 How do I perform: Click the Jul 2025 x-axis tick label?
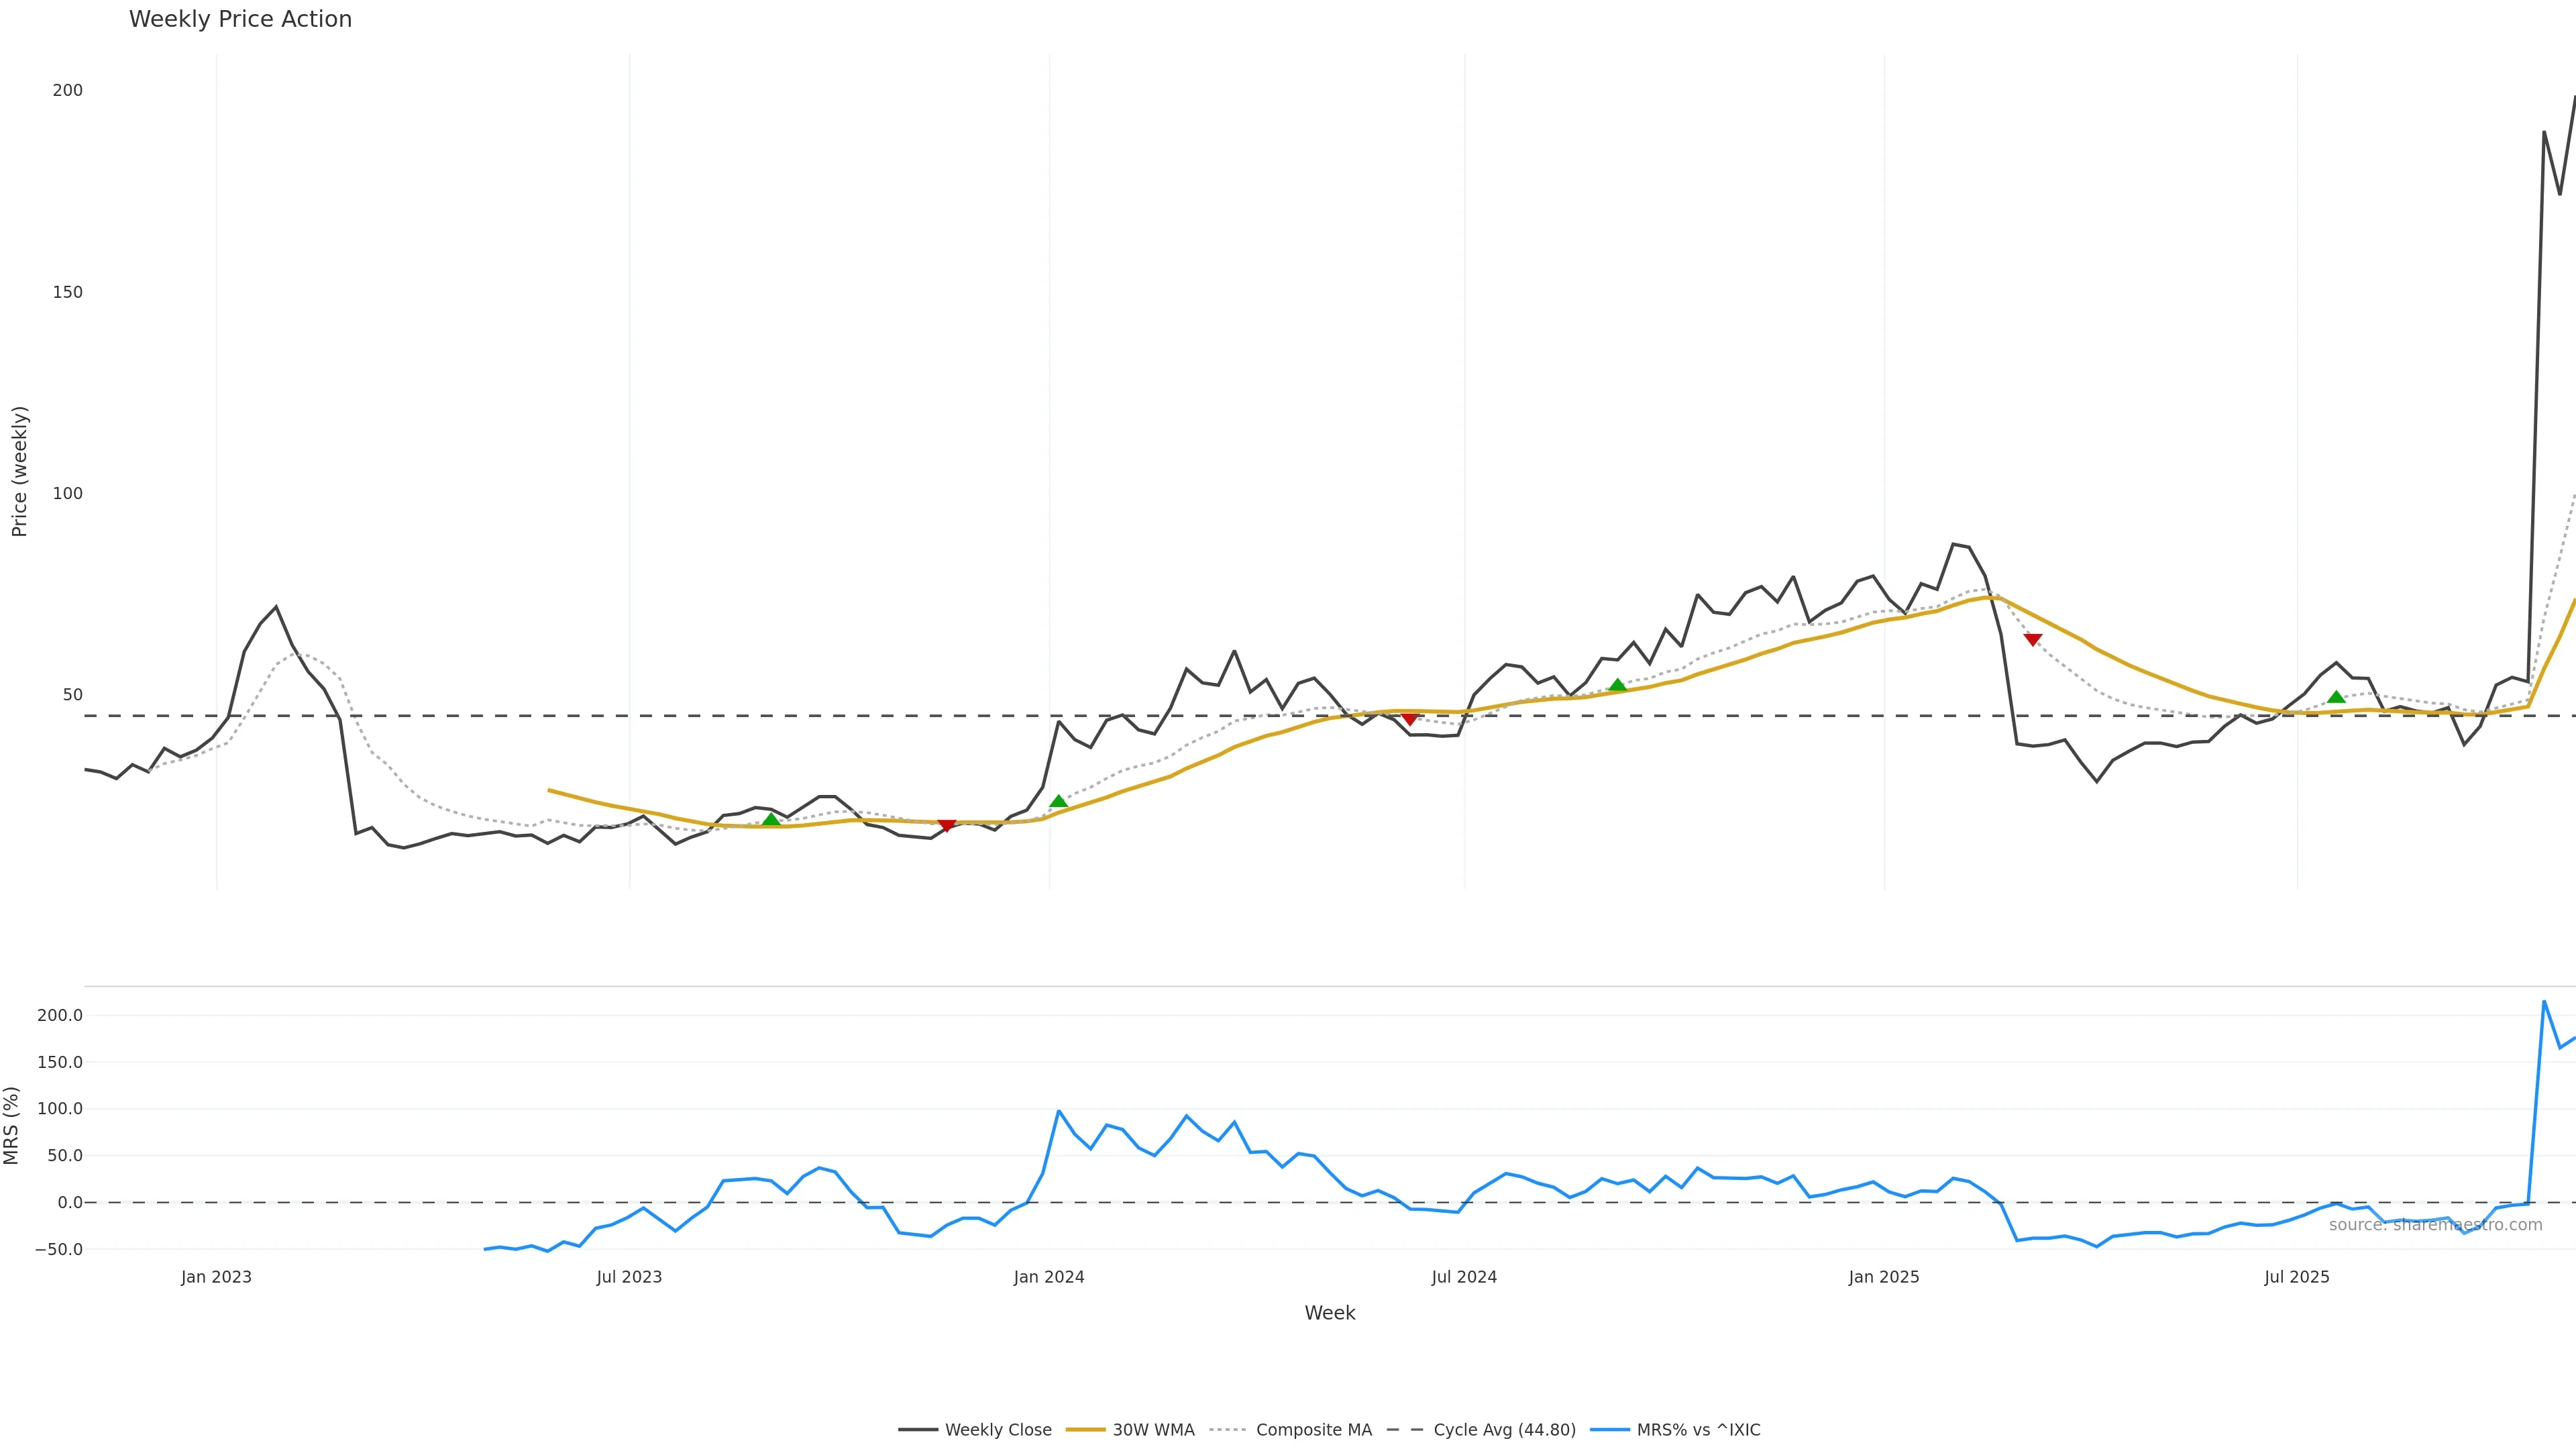[x=2297, y=1277]
